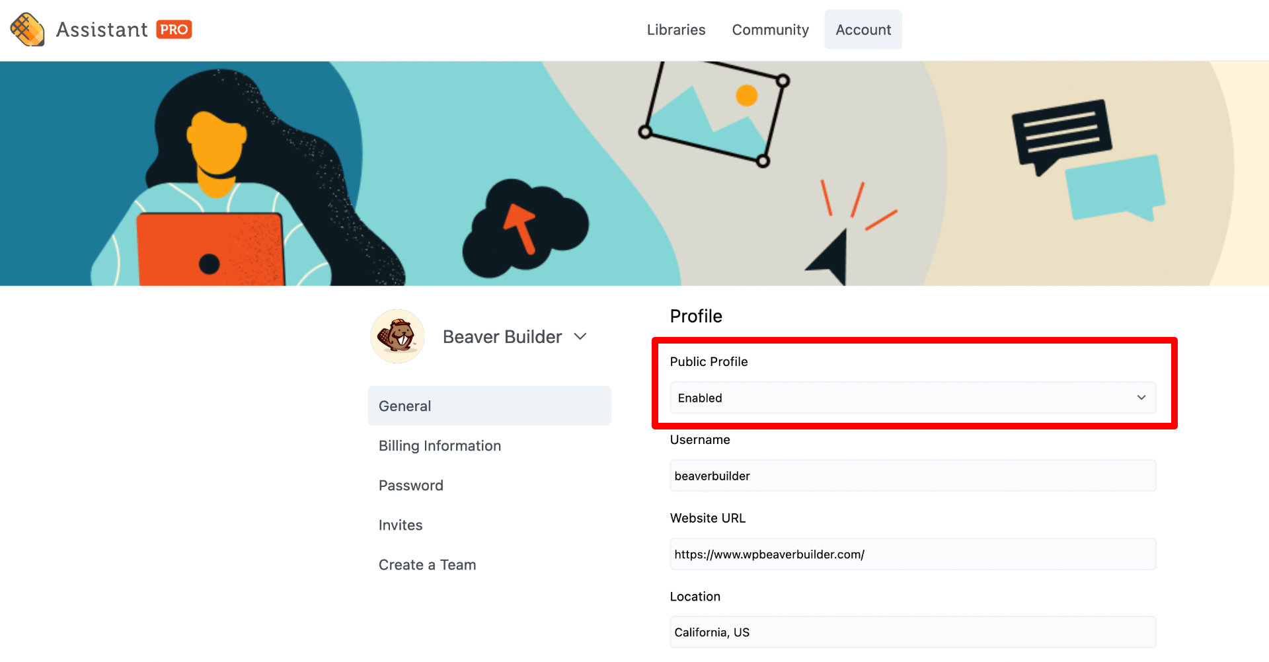Screen dimensions: 1269x662
Task: Open the Community page
Action: 770,30
